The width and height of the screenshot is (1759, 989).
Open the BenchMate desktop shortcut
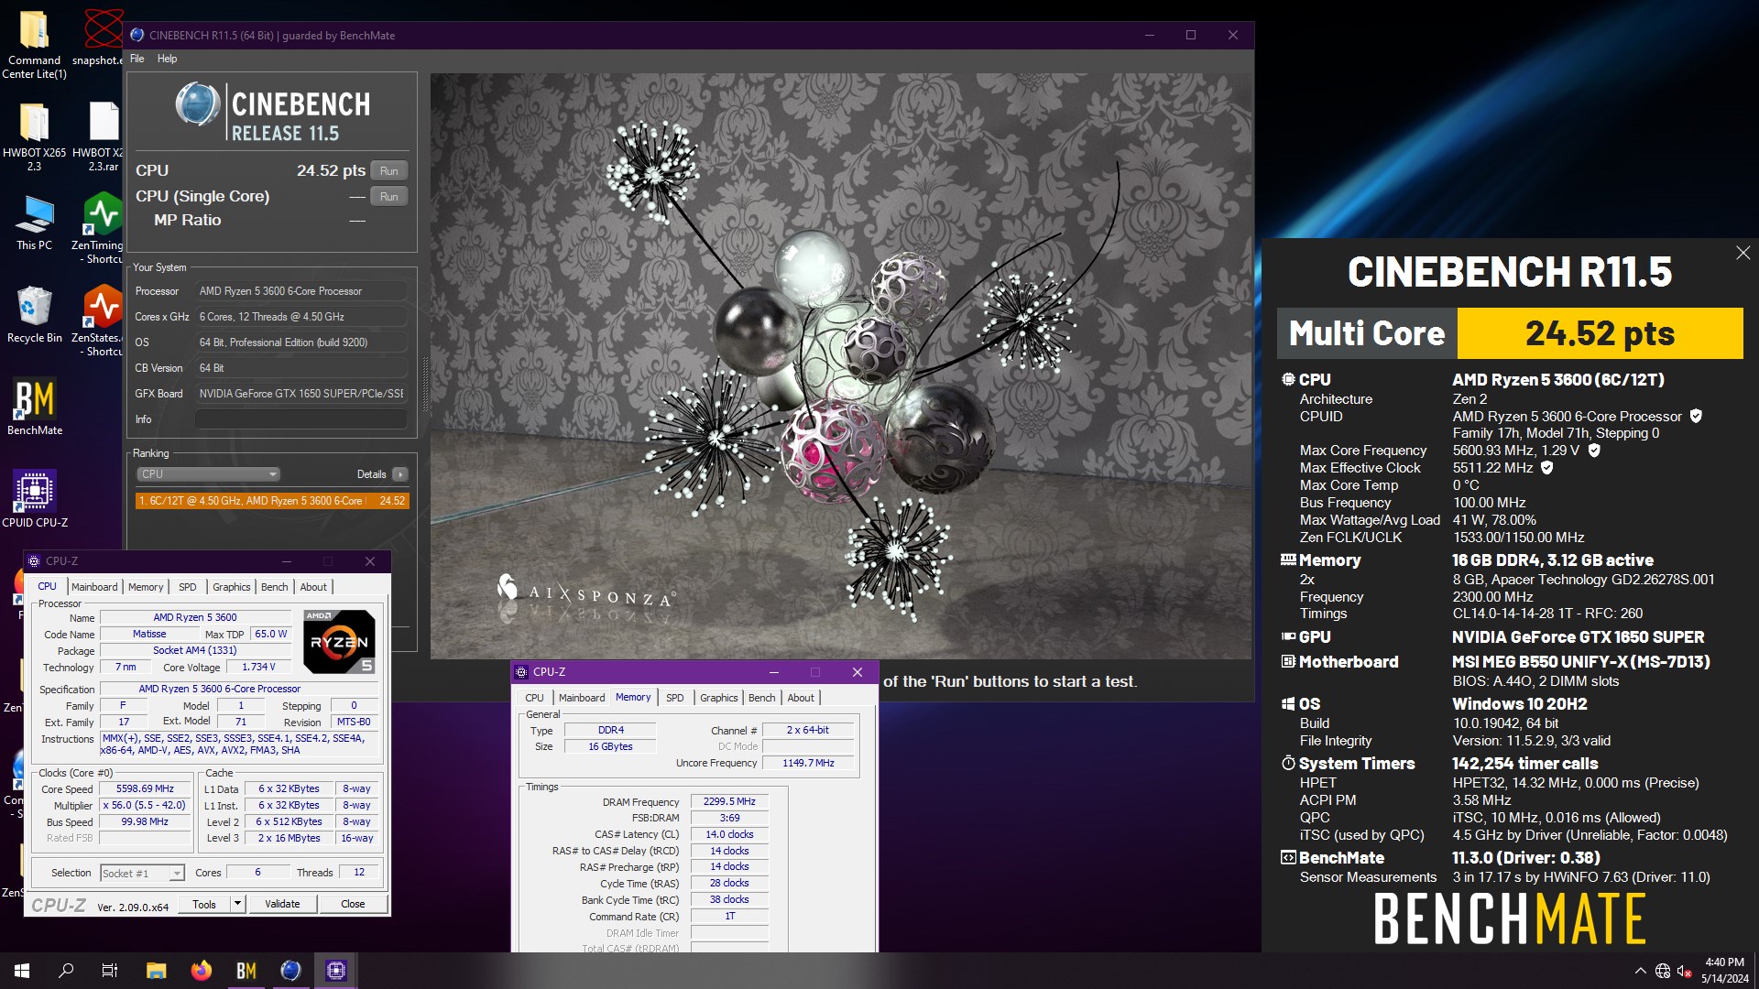point(35,408)
